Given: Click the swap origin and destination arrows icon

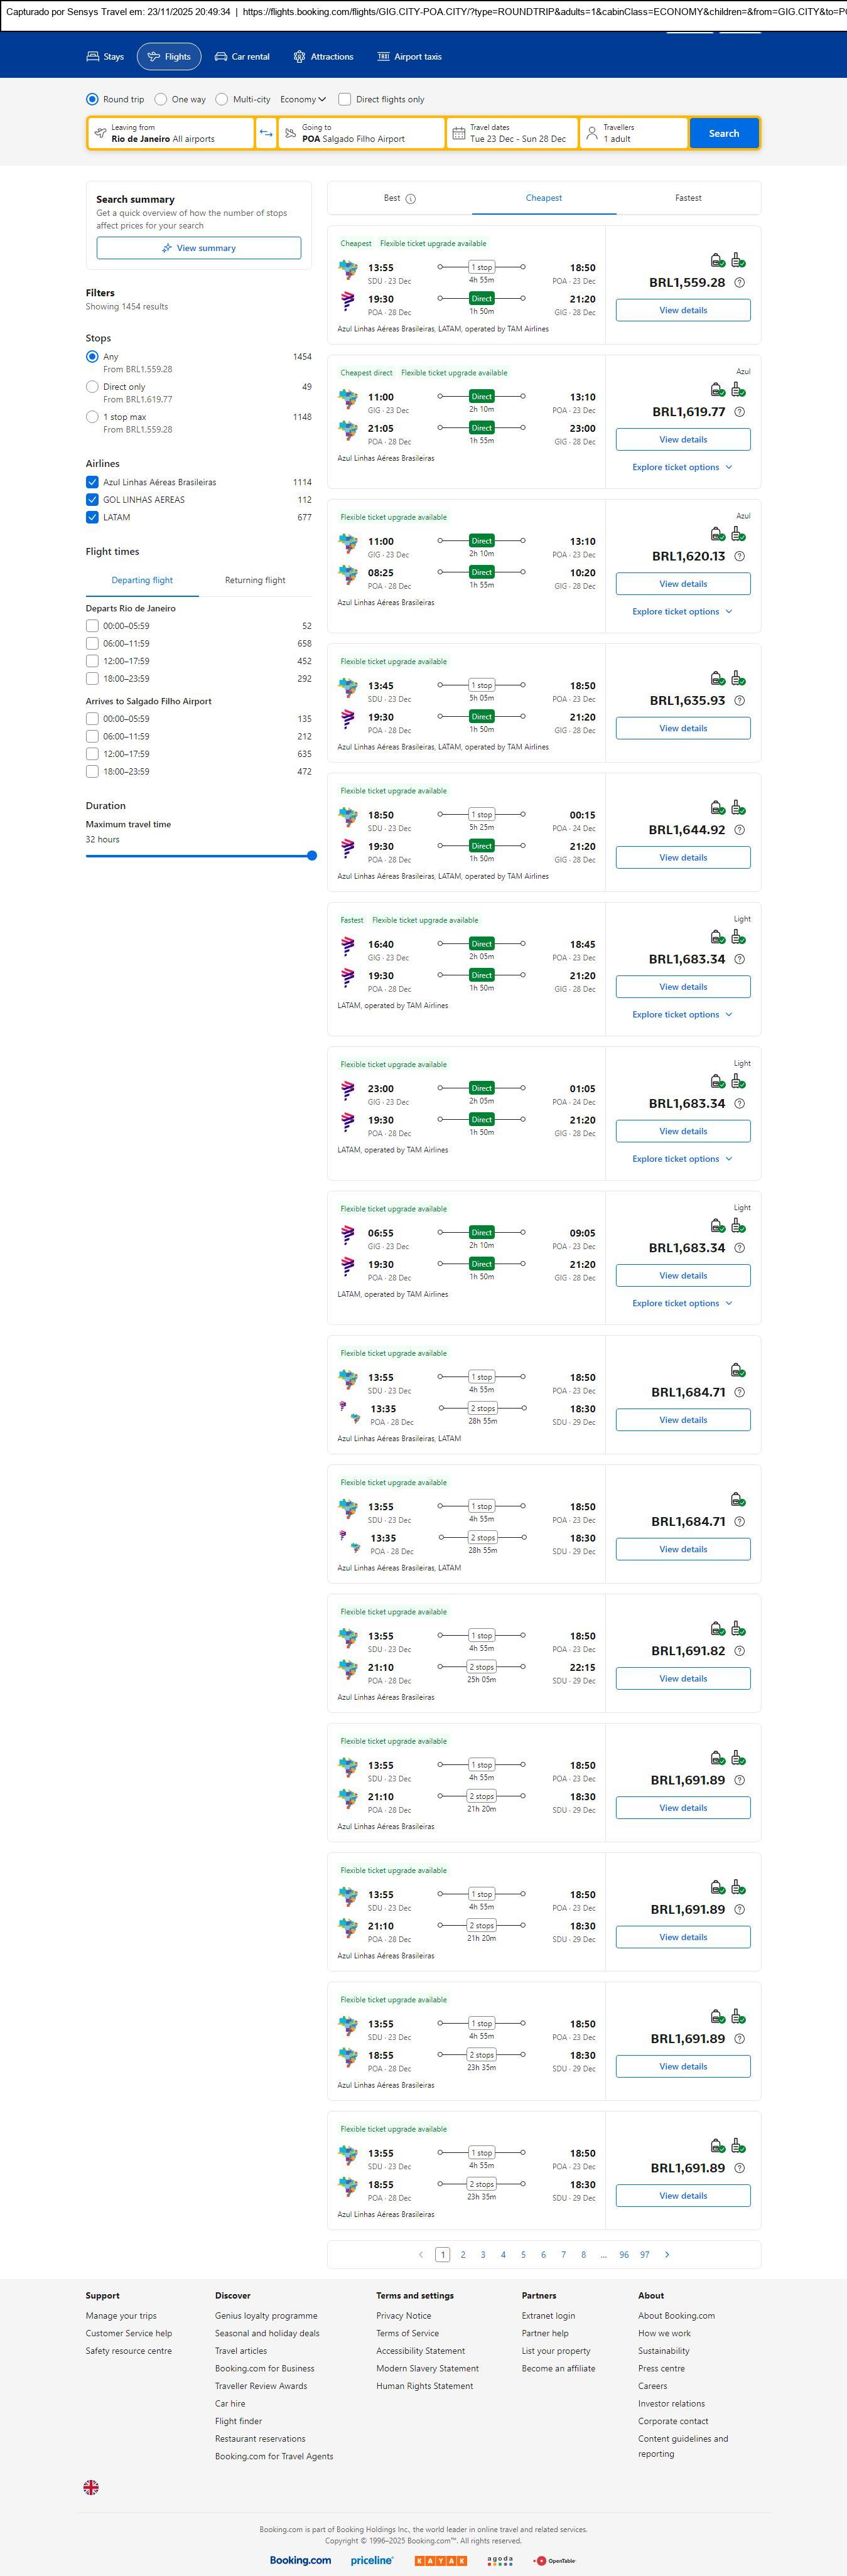Looking at the screenshot, I should click(266, 133).
